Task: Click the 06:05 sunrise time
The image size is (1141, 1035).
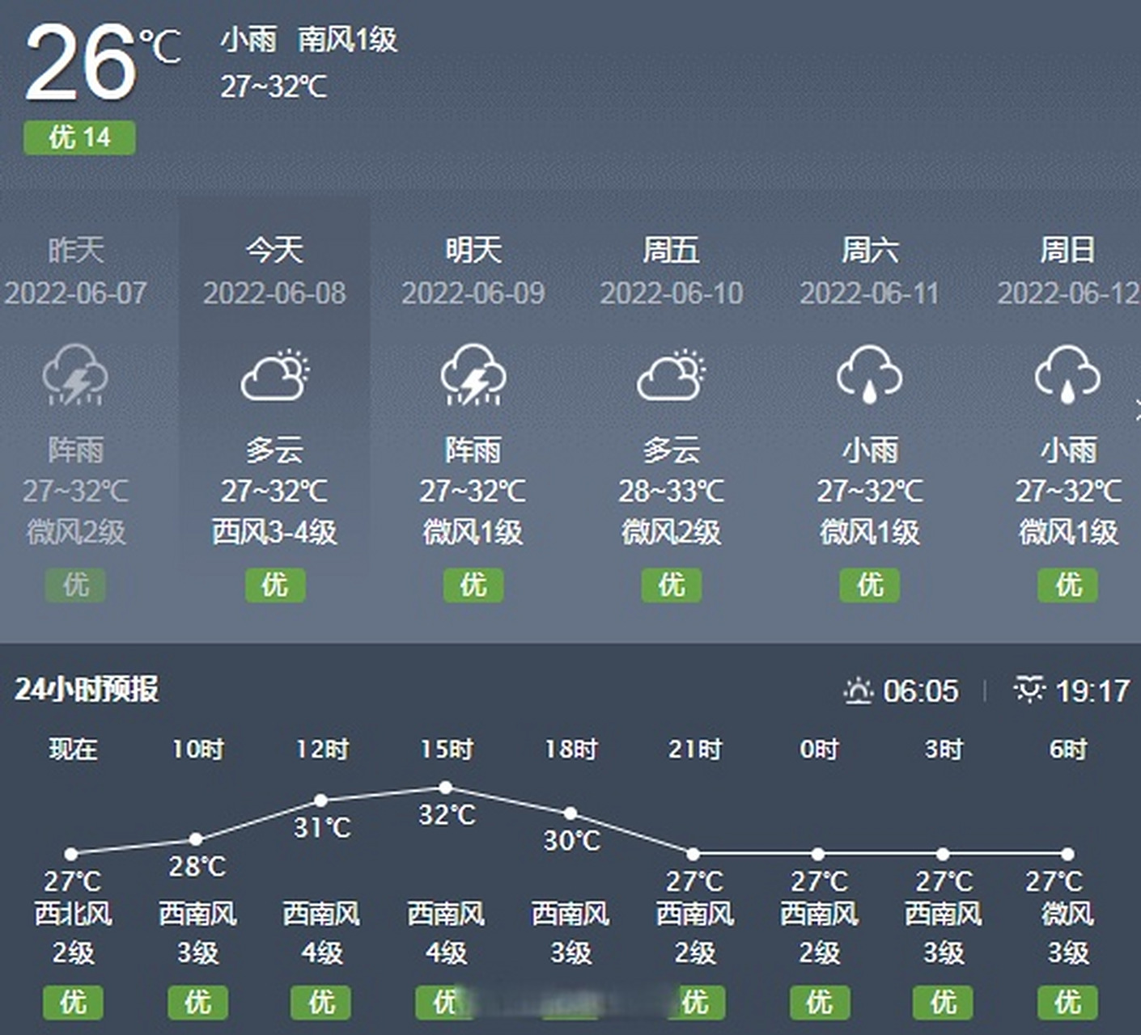Action: (921, 691)
